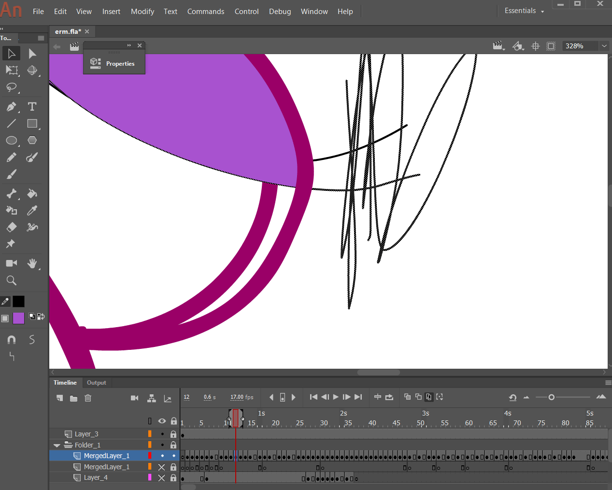
Task: Show the hidden Layer_4 layer
Action: pyautogui.click(x=162, y=477)
